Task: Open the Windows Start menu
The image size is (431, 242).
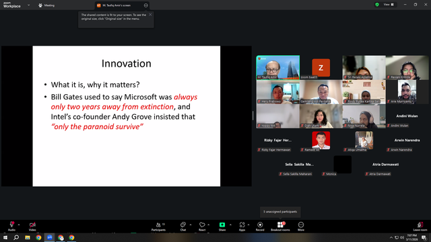Action: 5,237
